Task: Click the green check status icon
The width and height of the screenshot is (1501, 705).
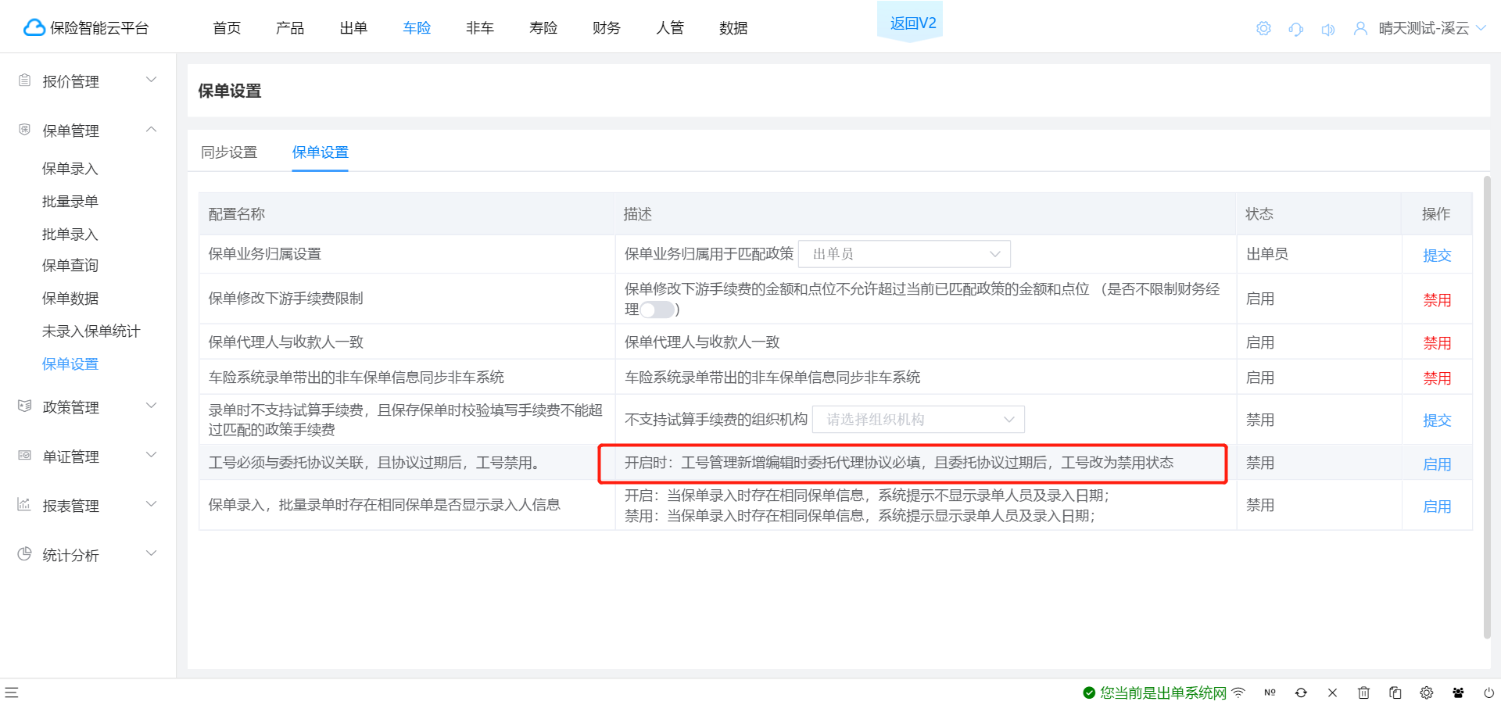Action: (1089, 692)
